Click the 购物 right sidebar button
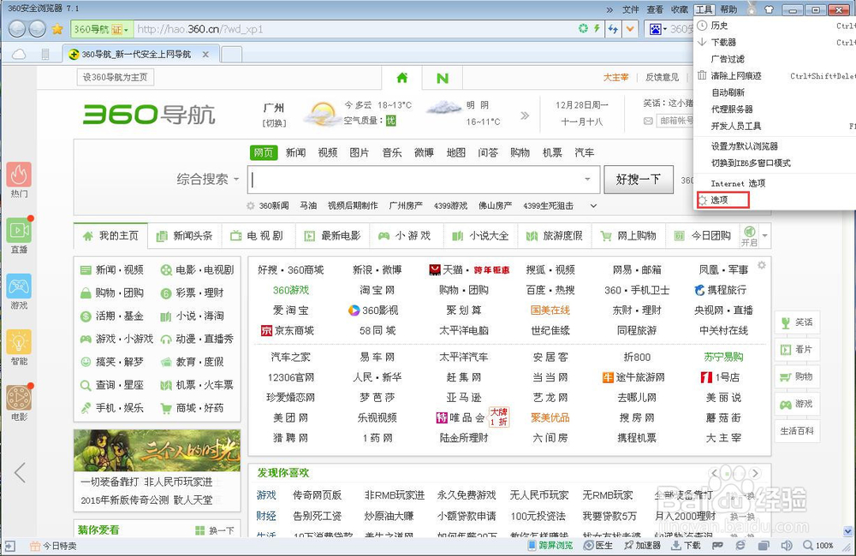Viewport: 856px width, 556px height. (x=797, y=377)
